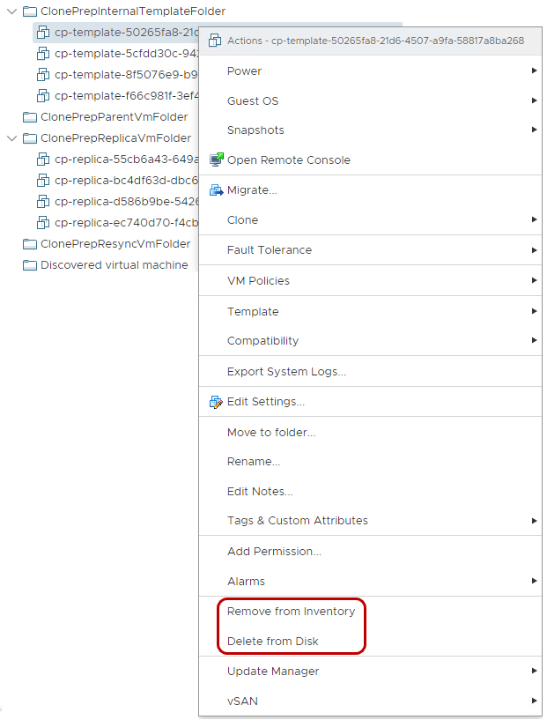Click the ClonePrepResyncVmFolder folder icon
The image size is (547, 720).
pos(29,244)
